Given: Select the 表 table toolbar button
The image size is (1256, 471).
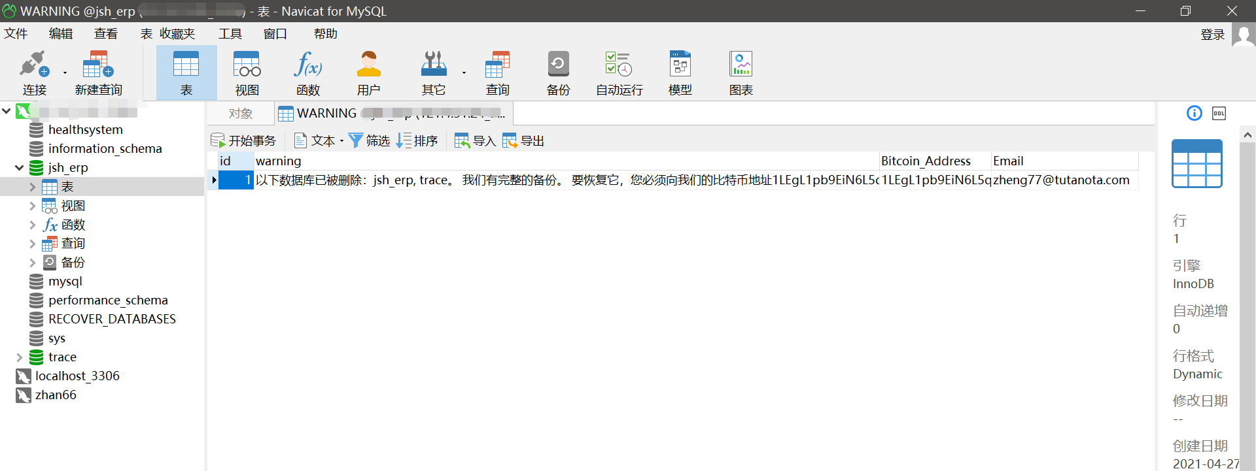Looking at the screenshot, I should tap(186, 73).
